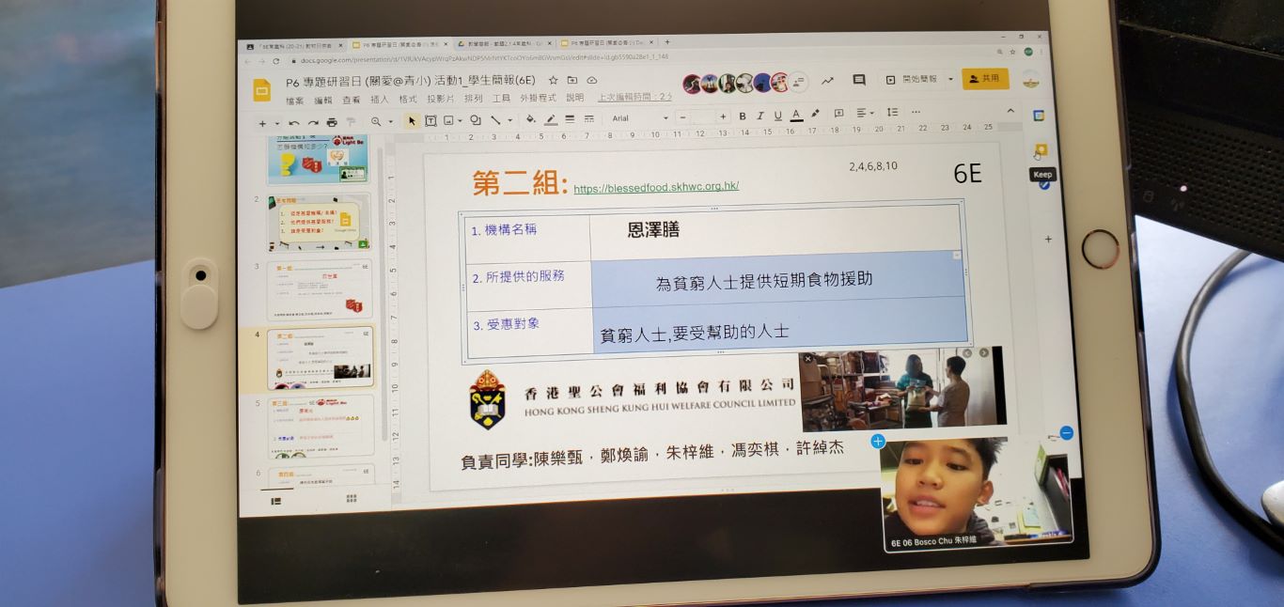Open the 工具 menu
The image size is (1284, 607).
coord(501,98)
